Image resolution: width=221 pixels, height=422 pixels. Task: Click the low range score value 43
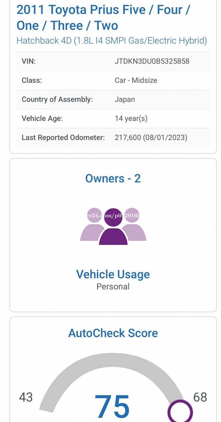tap(26, 397)
